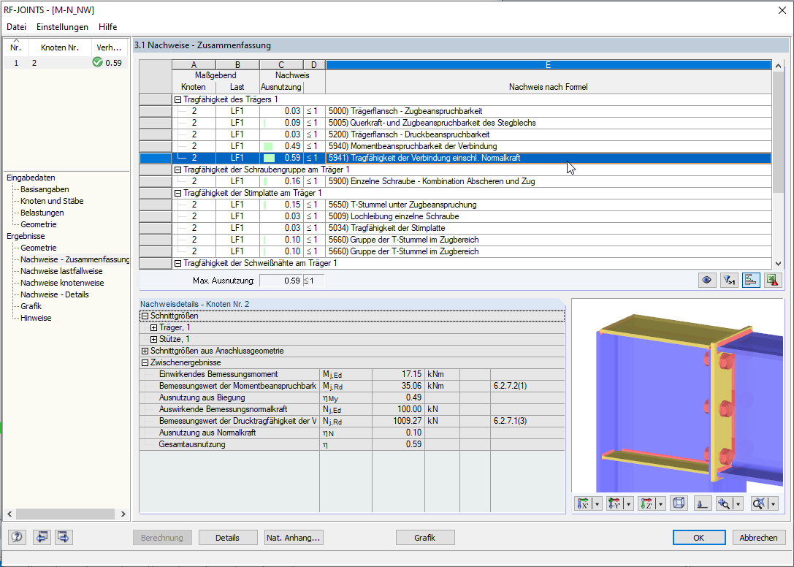Viewport: 794px width, 567px height.
Task: Open dropdown beside -Y view button
Action: coord(629,503)
